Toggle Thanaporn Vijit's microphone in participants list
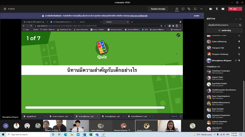245x137 pixels. click(239, 48)
